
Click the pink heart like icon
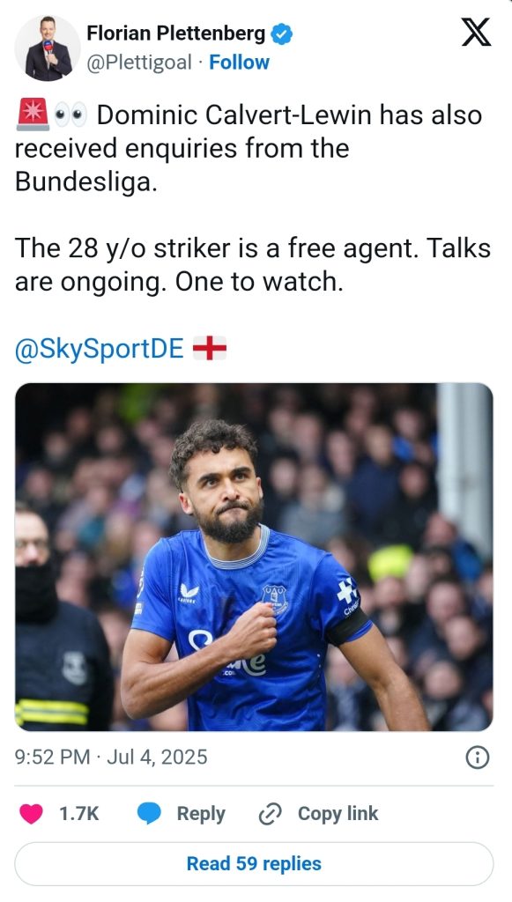coord(31,813)
